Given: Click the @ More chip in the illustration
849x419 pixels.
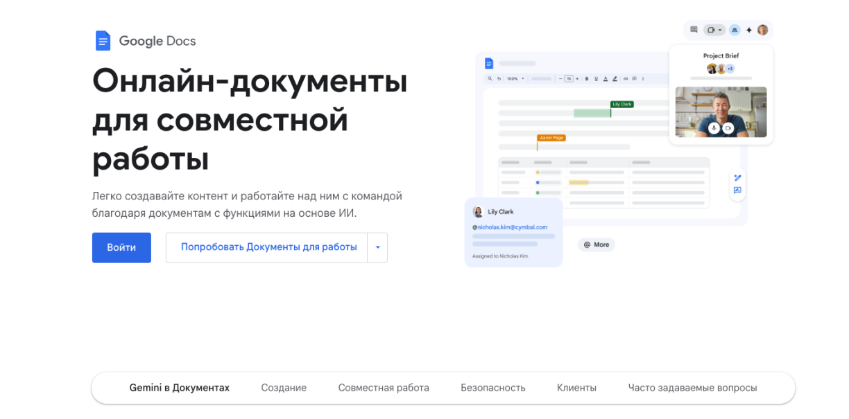Looking at the screenshot, I should click(x=597, y=244).
